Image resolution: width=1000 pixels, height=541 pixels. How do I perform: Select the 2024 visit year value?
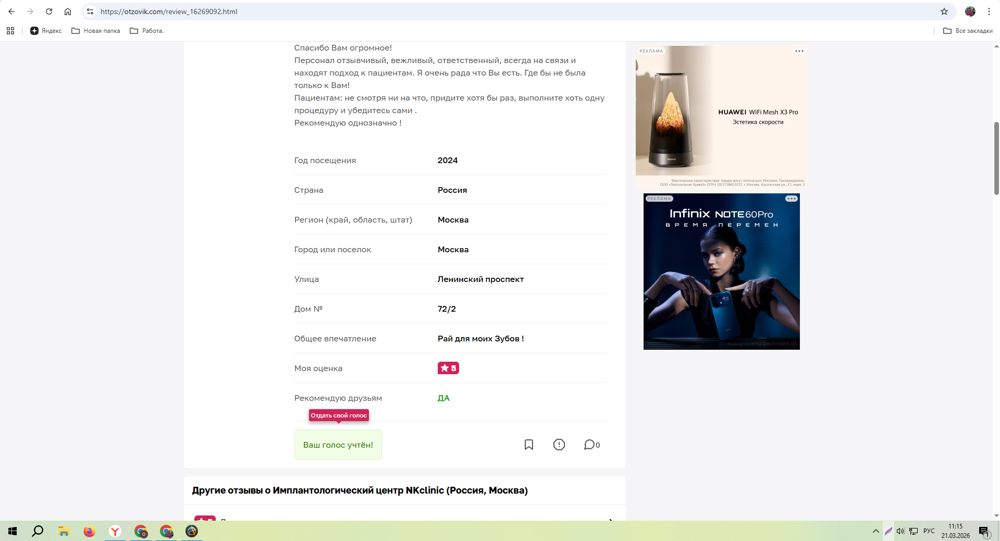pyautogui.click(x=448, y=161)
